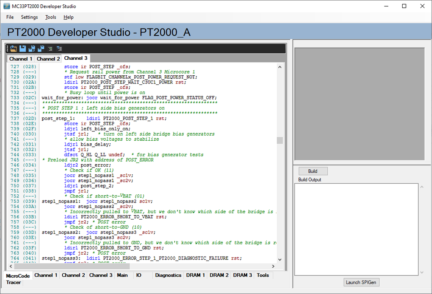The width and height of the screenshot is (432, 294).
Task: Click Build Output scroll down arrow
Action: 422,272
